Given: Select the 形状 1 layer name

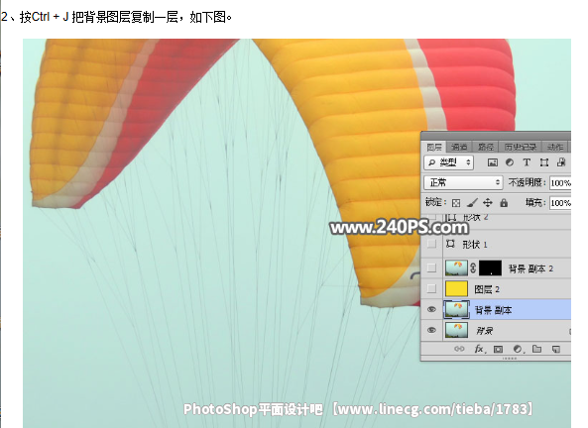Looking at the screenshot, I should click(x=475, y=245).
